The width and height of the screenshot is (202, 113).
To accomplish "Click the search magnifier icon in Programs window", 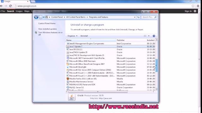I will click(155, 17).
